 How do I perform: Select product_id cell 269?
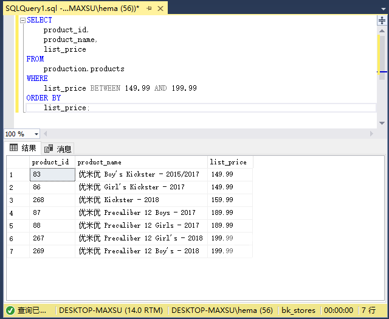click(52, 251)
